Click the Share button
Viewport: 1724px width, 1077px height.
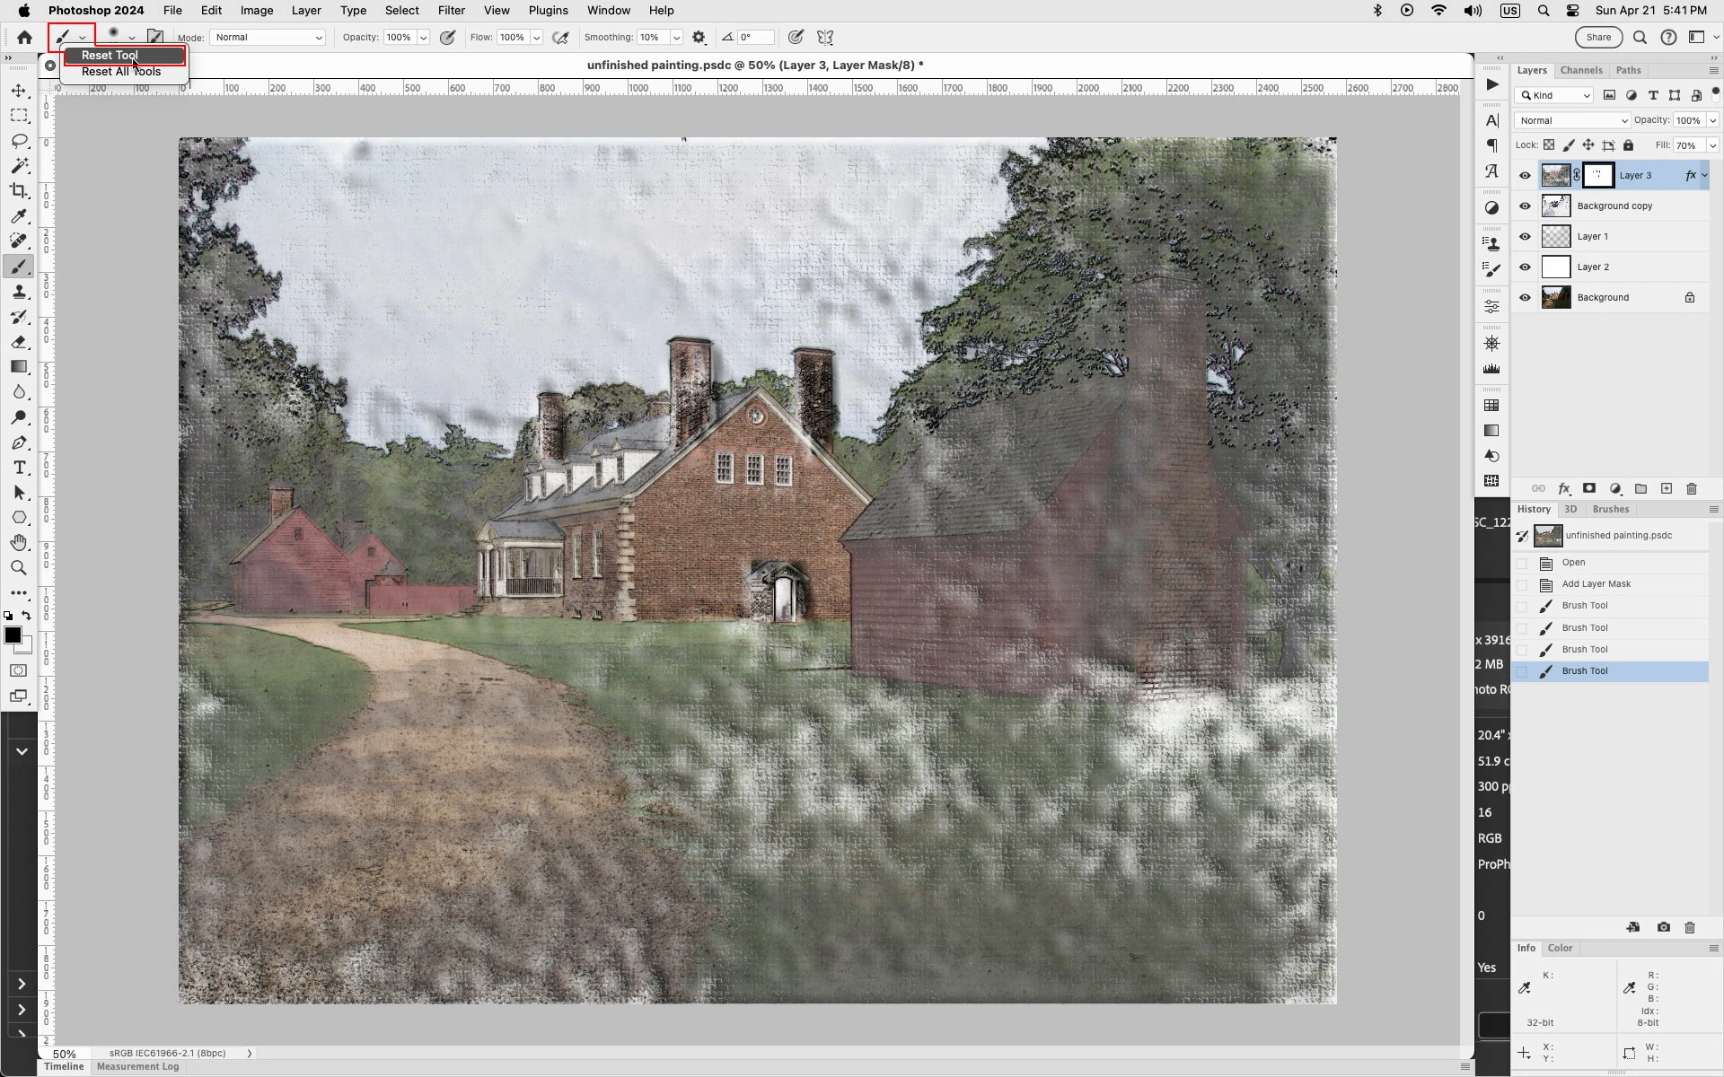(x=1598, y=38)
